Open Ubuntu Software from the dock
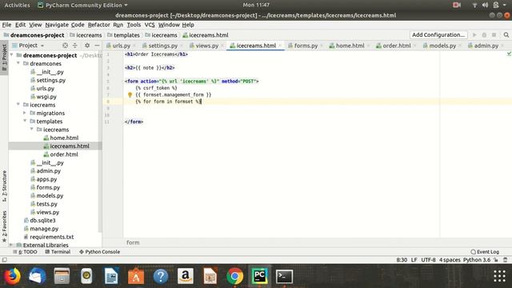Screen dimensions: 512x288 click(136, 276)
